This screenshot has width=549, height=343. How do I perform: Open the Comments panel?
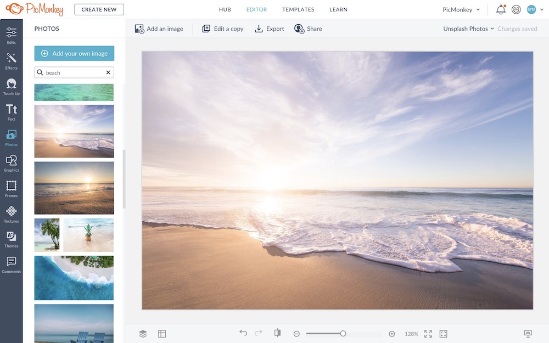point(11,263)
